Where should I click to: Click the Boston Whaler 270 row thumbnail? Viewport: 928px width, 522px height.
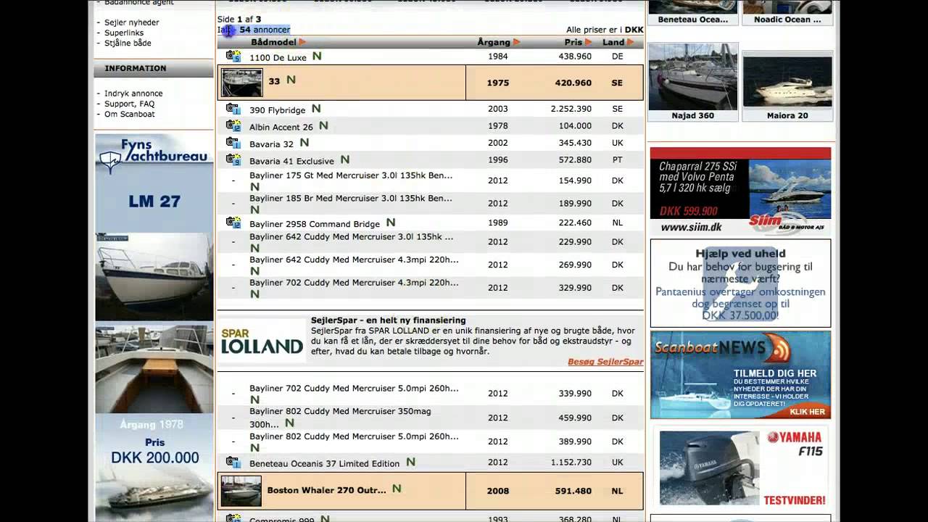[241, 491]
